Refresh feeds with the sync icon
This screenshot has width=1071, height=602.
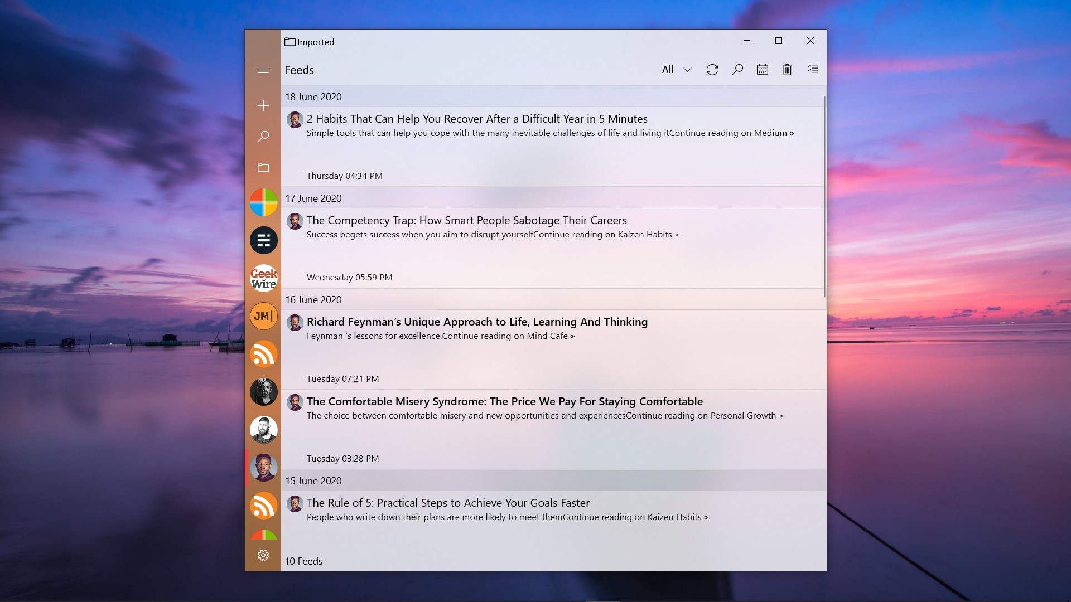(712, 70)
